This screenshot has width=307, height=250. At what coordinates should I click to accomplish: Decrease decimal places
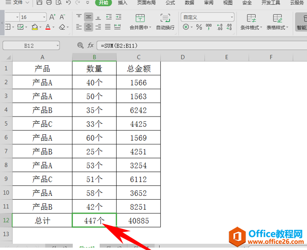pyautogui.click(x=229, y=27)
